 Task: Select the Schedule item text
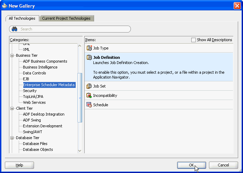[101, 105]
